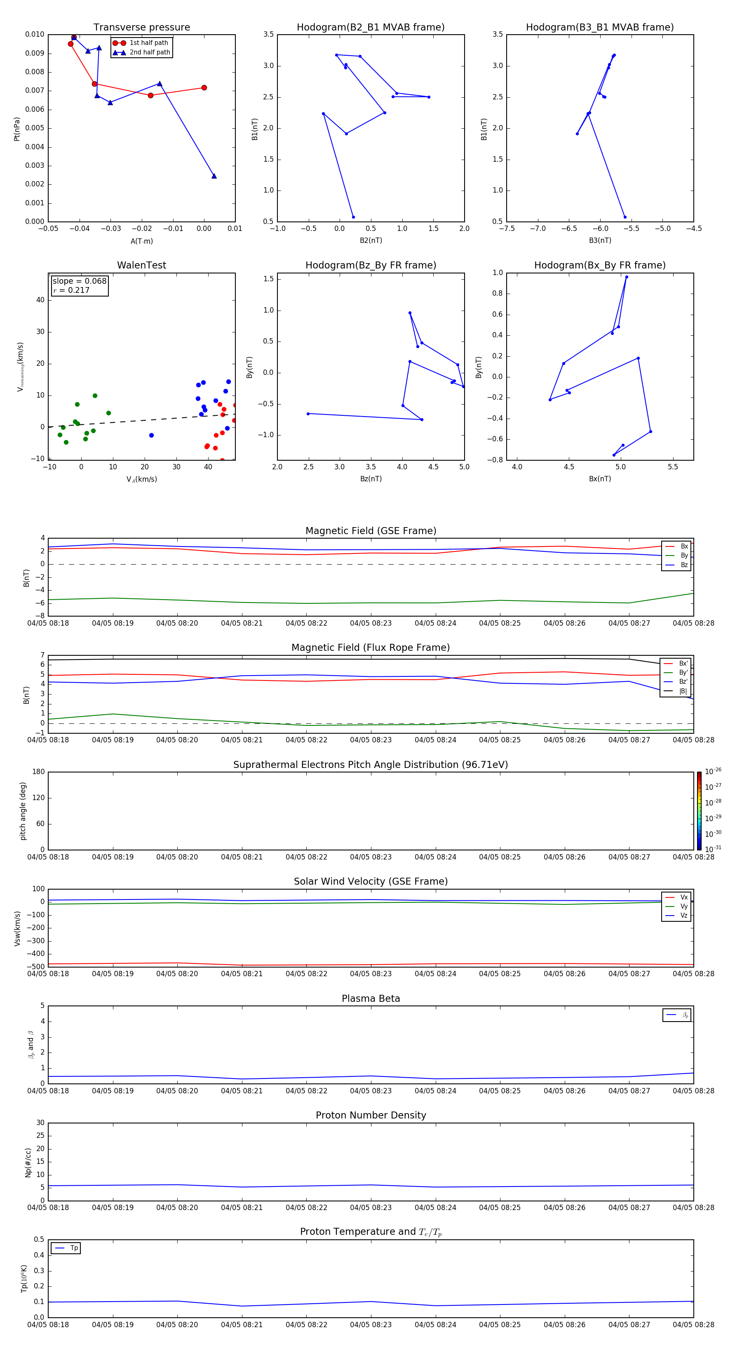Click the "Bx'" legend entry in flux rope plot
This screenshot has height=1361, width=742.
click(x=676, y=664)
